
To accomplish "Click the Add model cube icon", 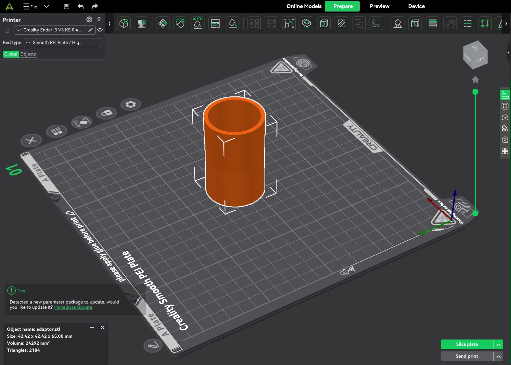I will (x=124, y=23).
